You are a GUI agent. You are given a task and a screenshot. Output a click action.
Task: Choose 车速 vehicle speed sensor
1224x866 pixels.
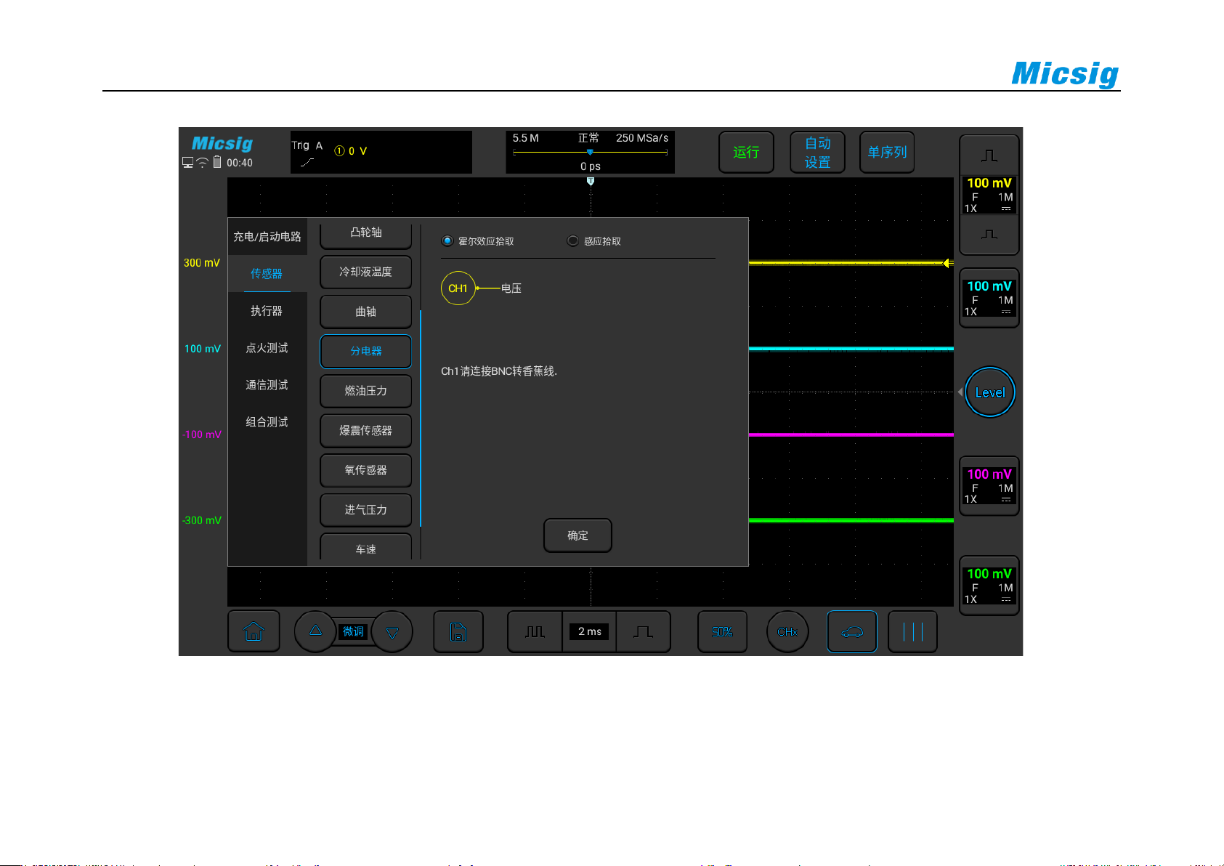pos(365,549)
